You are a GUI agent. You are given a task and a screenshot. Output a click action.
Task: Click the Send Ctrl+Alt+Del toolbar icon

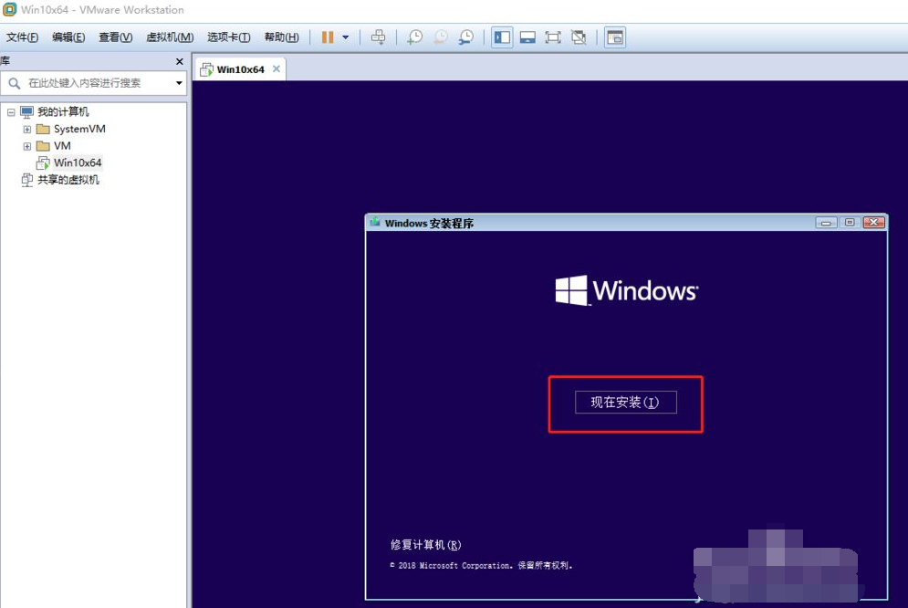click(378, 37)
